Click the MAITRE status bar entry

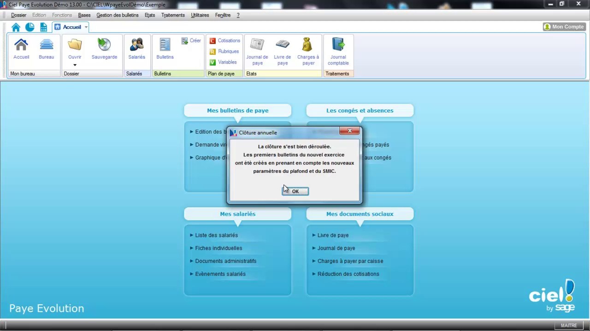(x=569, y=325)
